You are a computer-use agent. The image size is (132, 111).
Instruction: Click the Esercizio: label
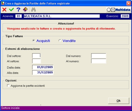point(113,16)
